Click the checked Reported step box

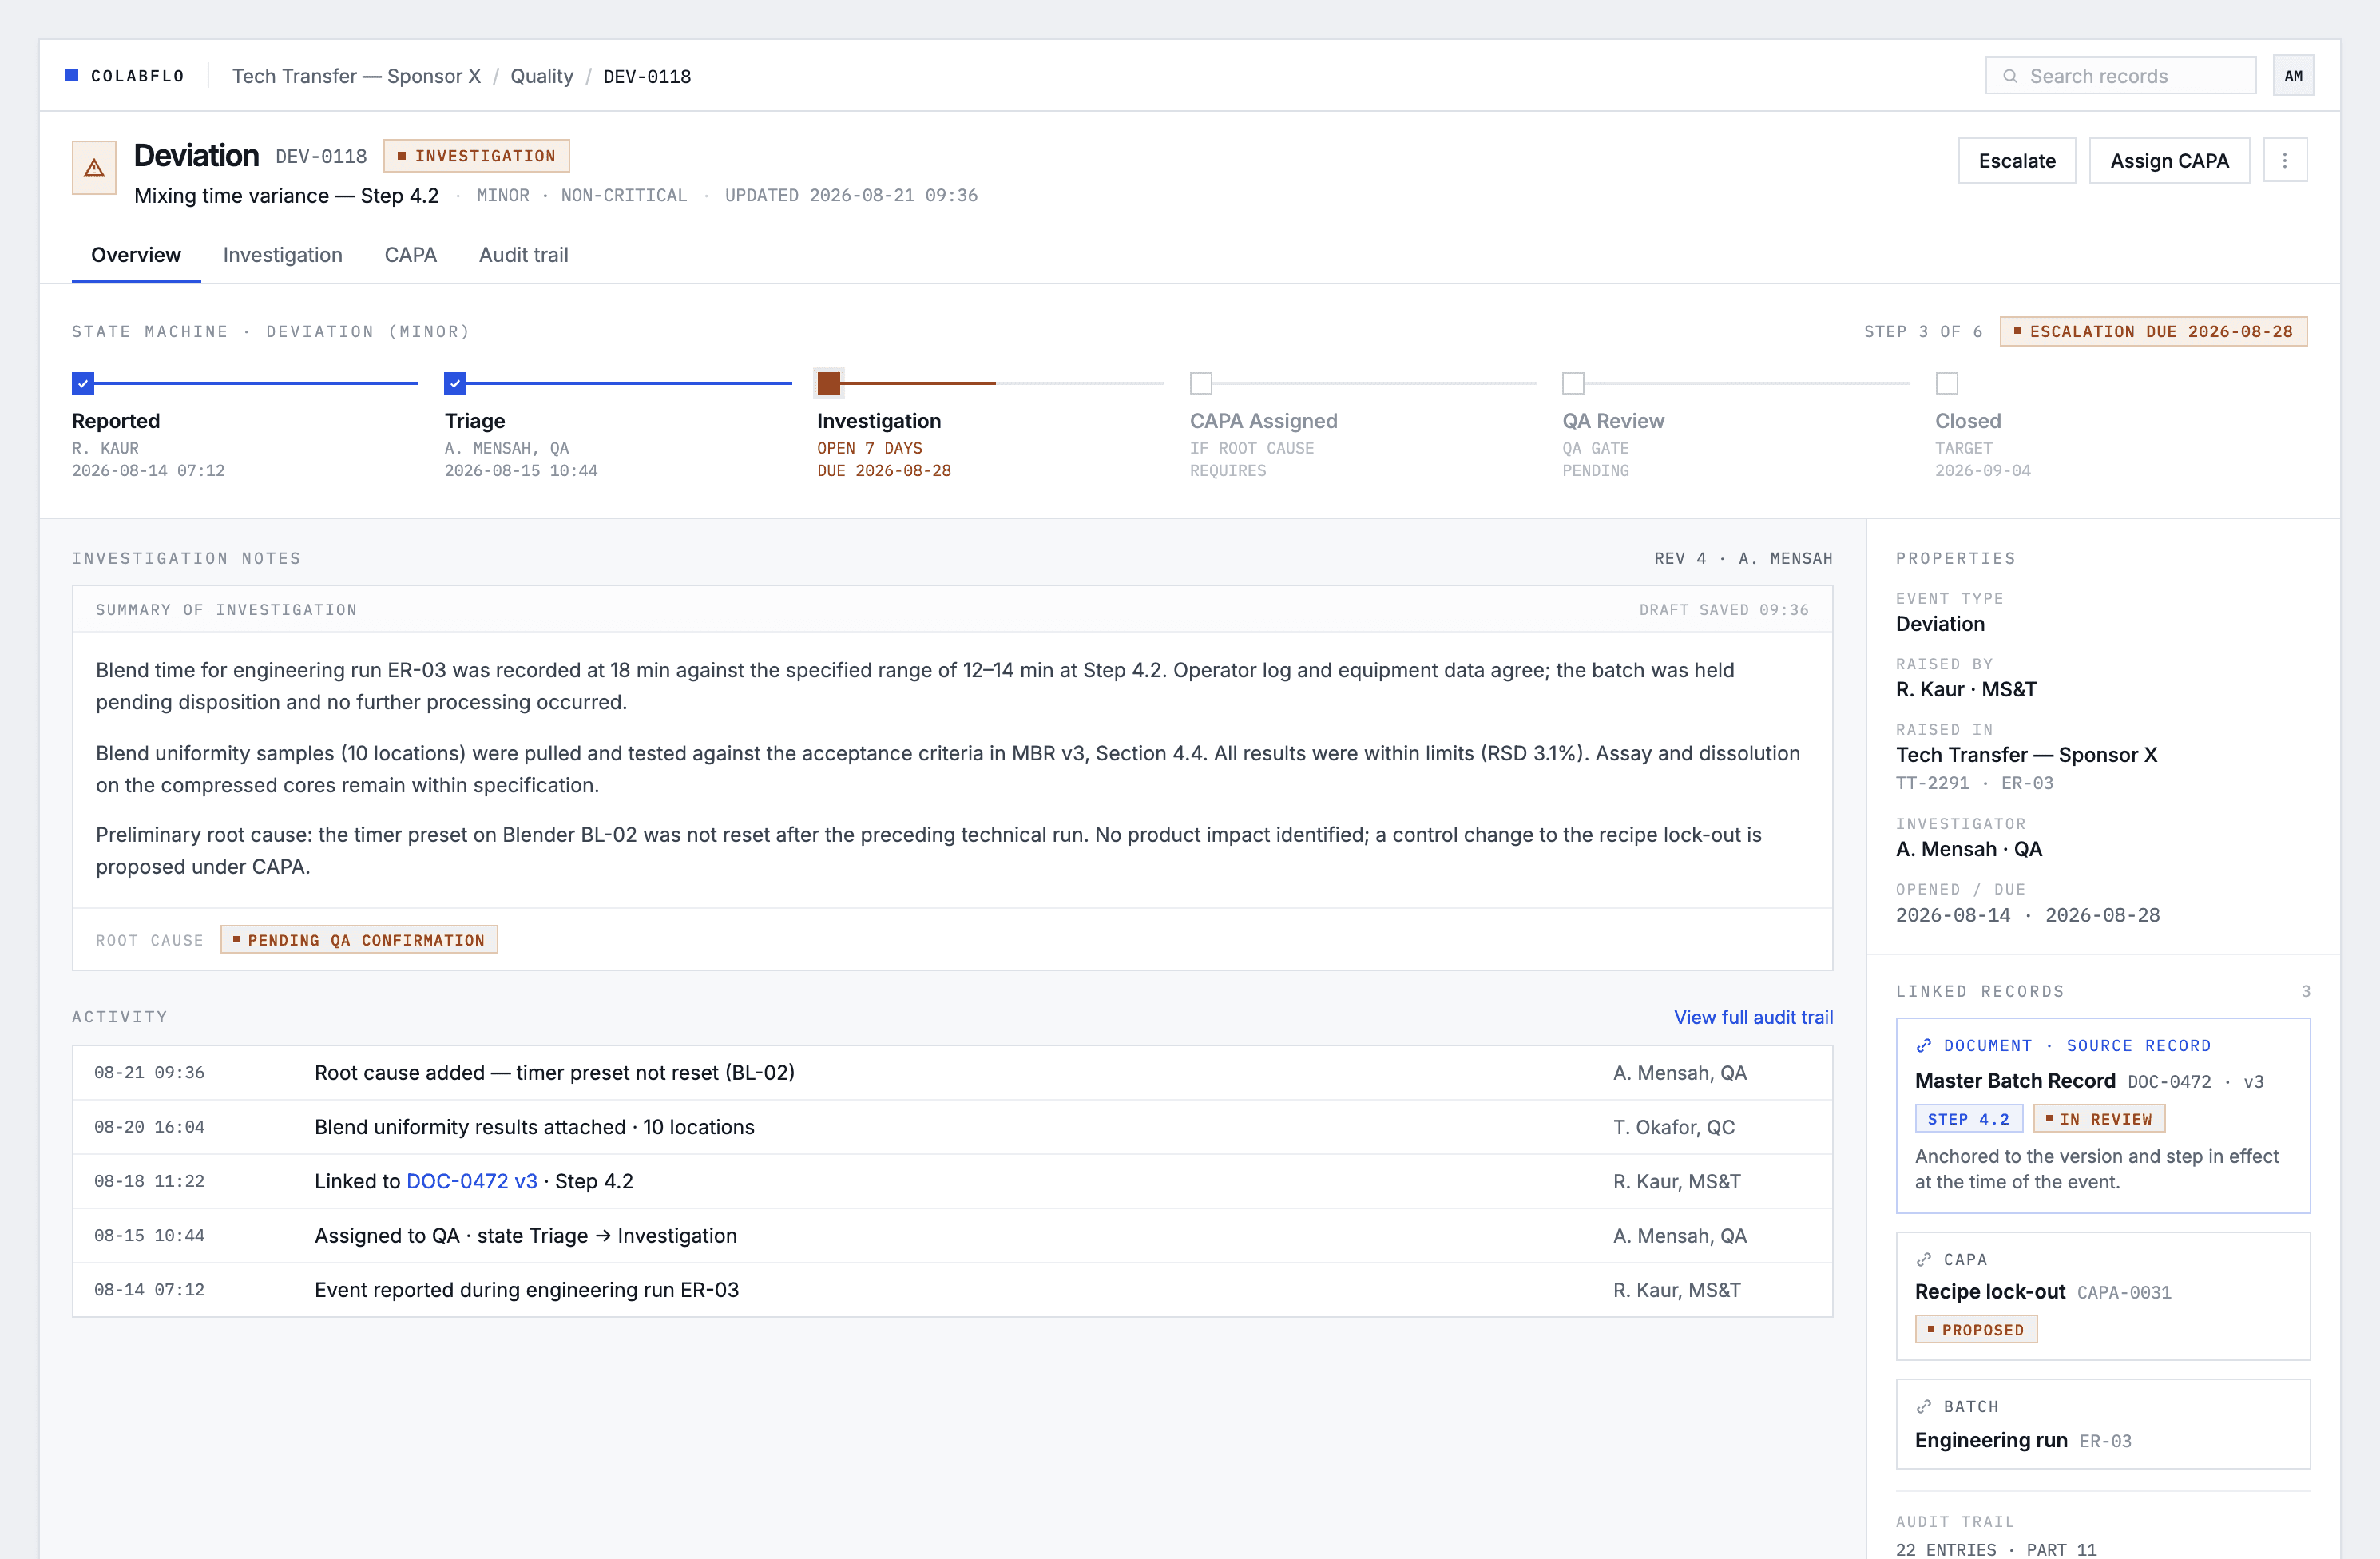click(x=83, y=383)
